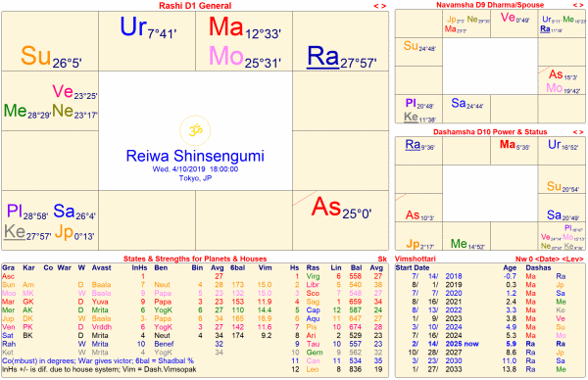Change Dashamsha D10 chart via arrows

(x=578, y=132)
